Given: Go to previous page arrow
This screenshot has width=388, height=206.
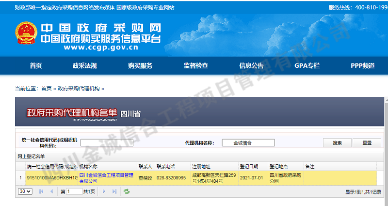Looking at the screenshot, I should pos(51,191).
